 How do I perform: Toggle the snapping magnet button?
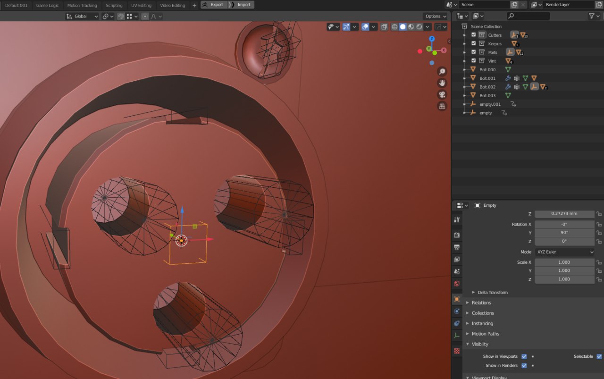[121, 16]
